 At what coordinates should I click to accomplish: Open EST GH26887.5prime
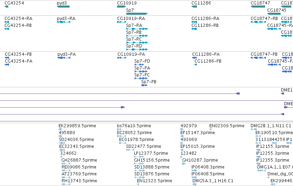pos(79,160)
